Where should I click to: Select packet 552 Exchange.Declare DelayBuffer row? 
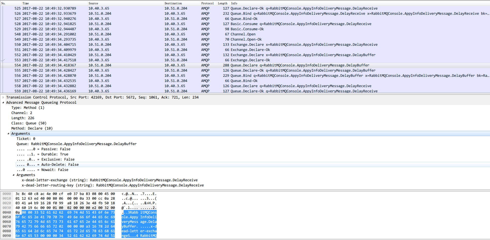click(x=245, y=55)
